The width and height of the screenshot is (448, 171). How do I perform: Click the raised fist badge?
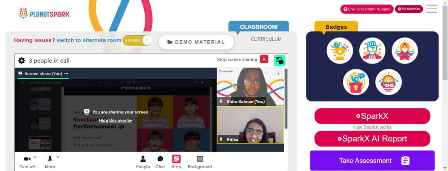point(372,51)
